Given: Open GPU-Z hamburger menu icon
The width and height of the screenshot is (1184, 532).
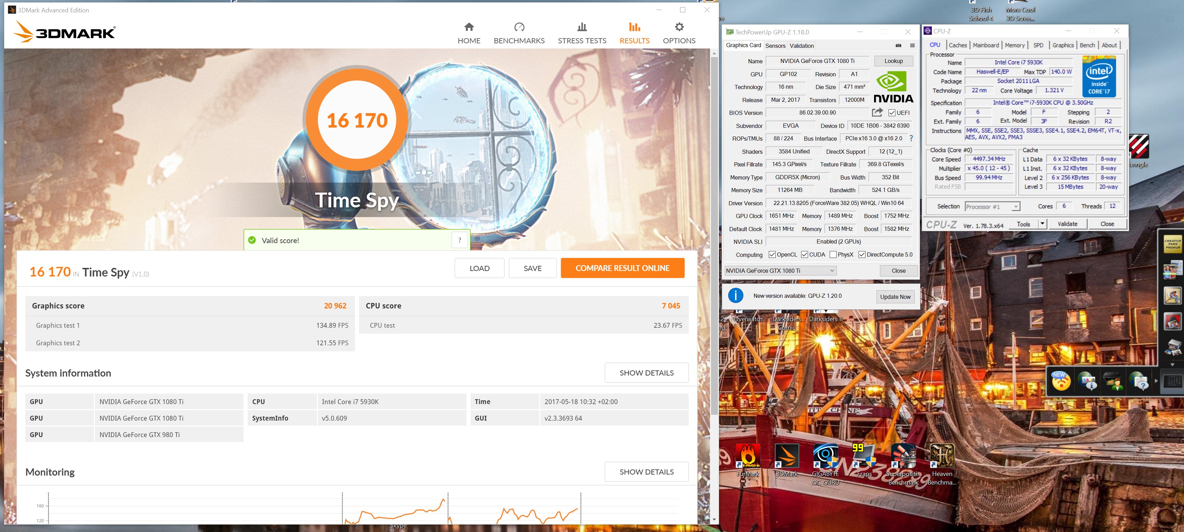Looking at the screenshot, I should coord(912,45).
